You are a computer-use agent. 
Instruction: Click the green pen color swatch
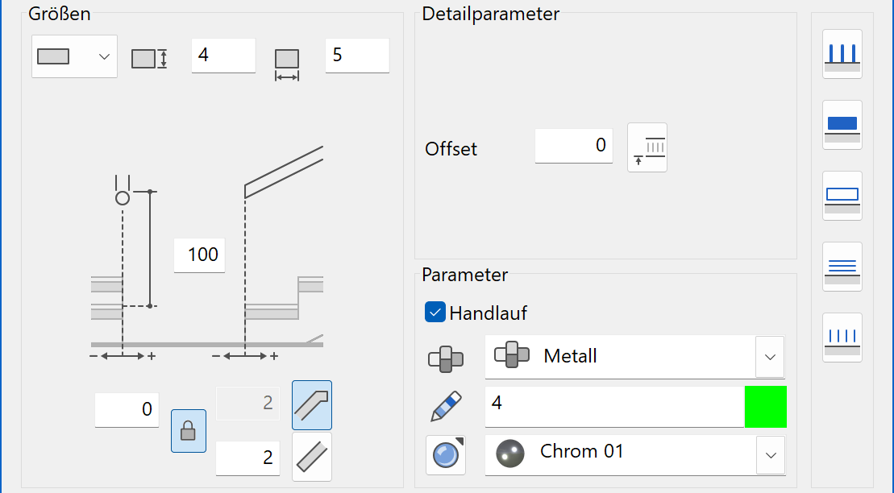click(x=765, y=407)
